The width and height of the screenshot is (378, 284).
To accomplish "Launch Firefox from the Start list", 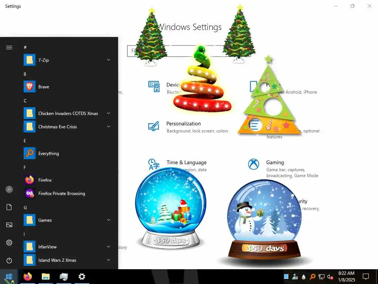I will coord(30,180).
